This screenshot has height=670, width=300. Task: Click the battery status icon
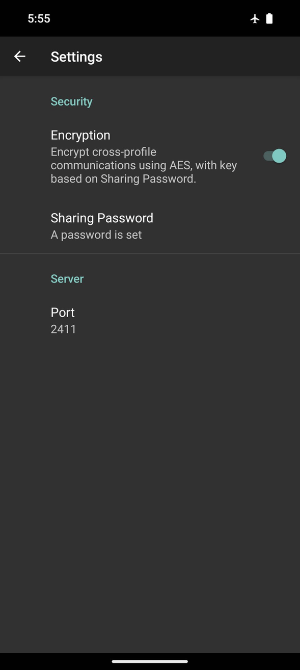(x=269, y=18)
